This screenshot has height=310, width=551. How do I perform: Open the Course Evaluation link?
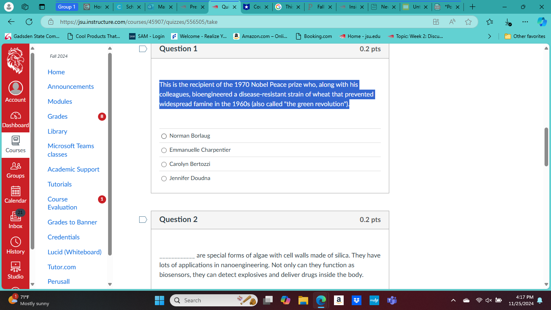pos(62,203)
